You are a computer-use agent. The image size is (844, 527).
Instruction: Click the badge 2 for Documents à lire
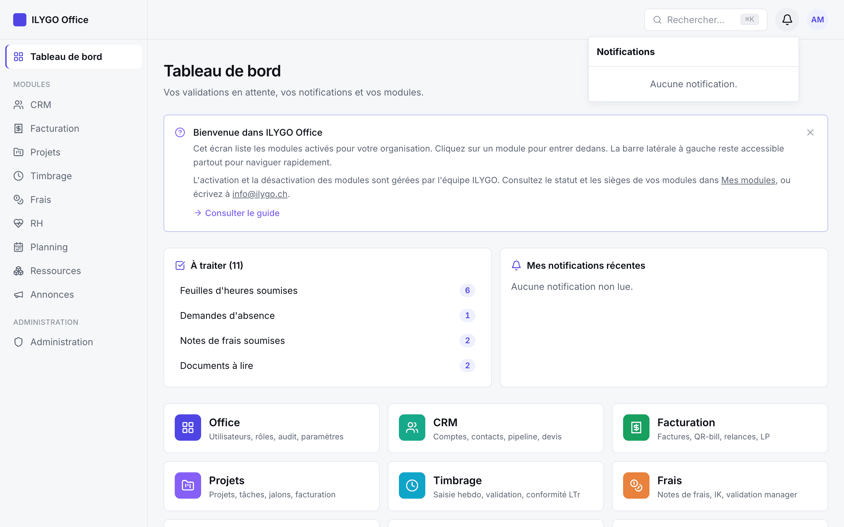pyautogui.click(x=467, y=366)
